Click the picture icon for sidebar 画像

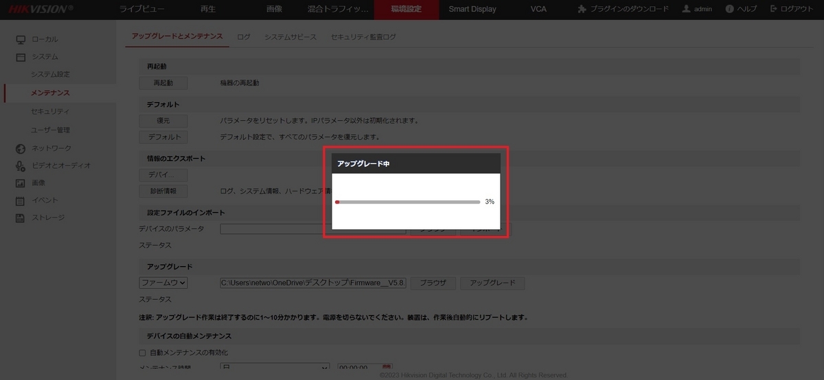point(21,183)
